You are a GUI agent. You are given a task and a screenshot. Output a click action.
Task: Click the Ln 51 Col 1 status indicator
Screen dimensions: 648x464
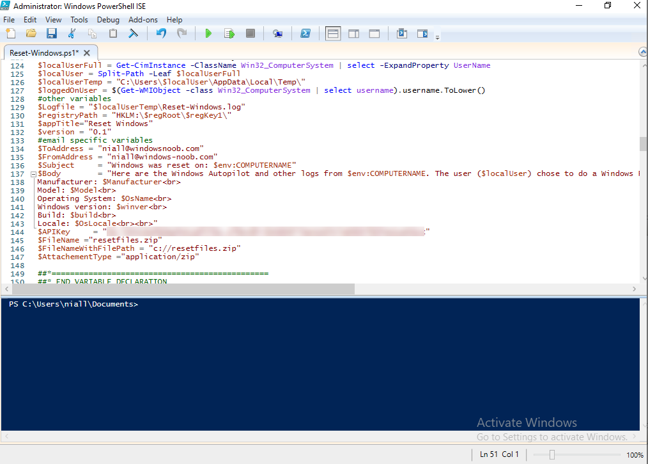point(499,454)
